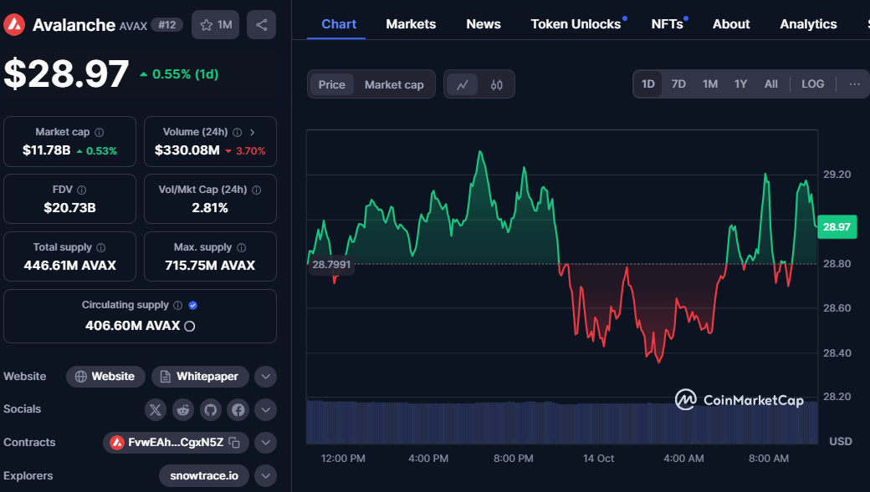Click the 28.7991 opening price label
The height and width of the screenshot is (492, 870).
[x=331, y=264]
